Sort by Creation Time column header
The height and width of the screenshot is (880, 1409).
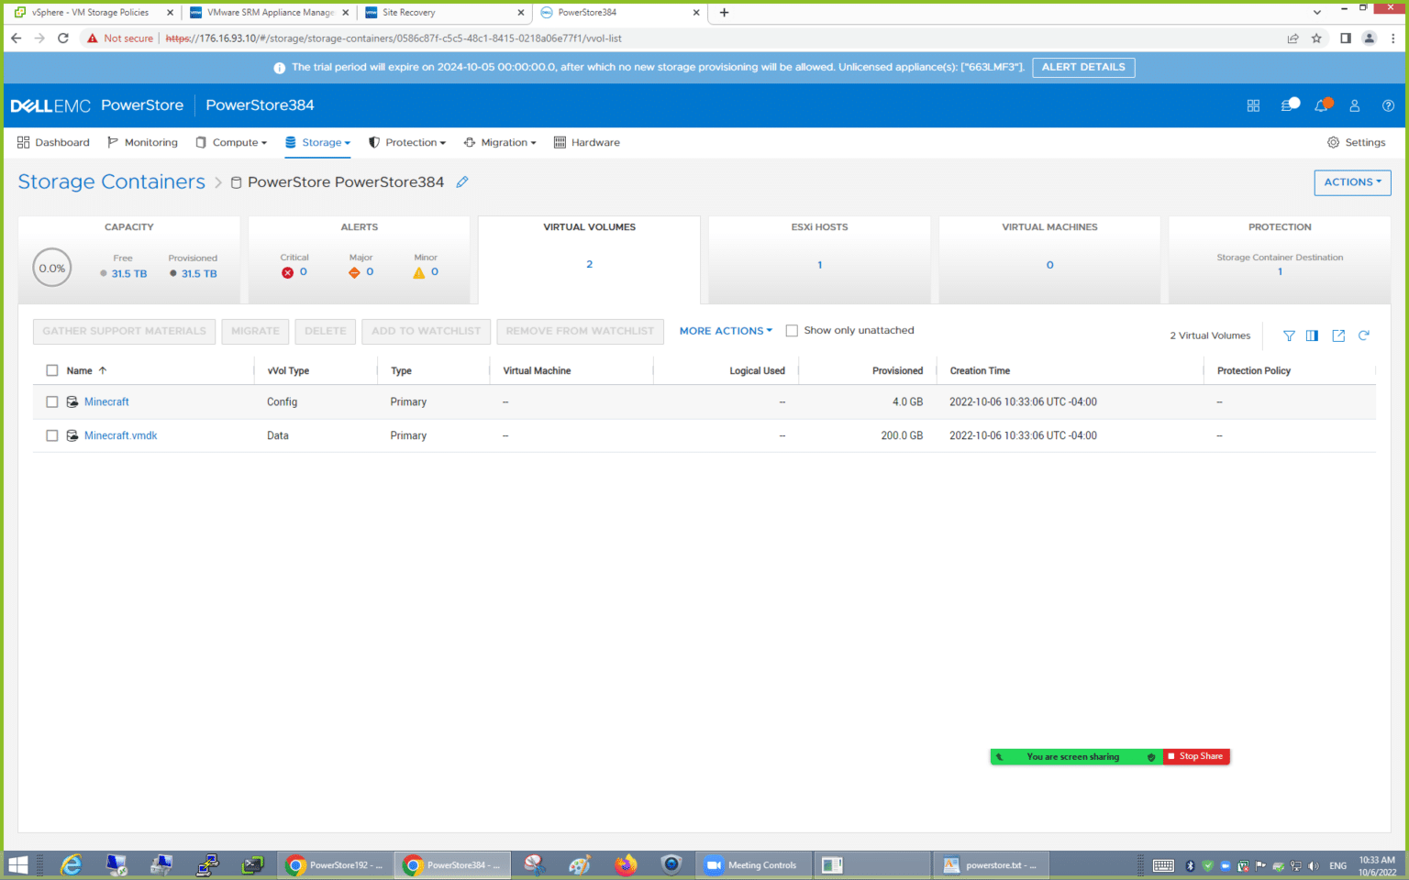tap(980, 370)
